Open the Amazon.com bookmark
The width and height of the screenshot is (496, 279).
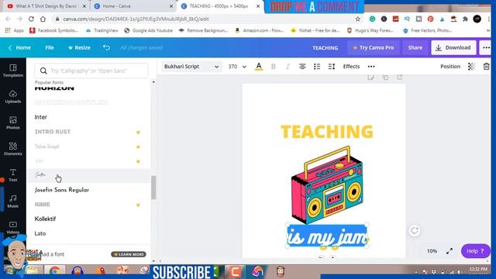(x=259, y=30)
